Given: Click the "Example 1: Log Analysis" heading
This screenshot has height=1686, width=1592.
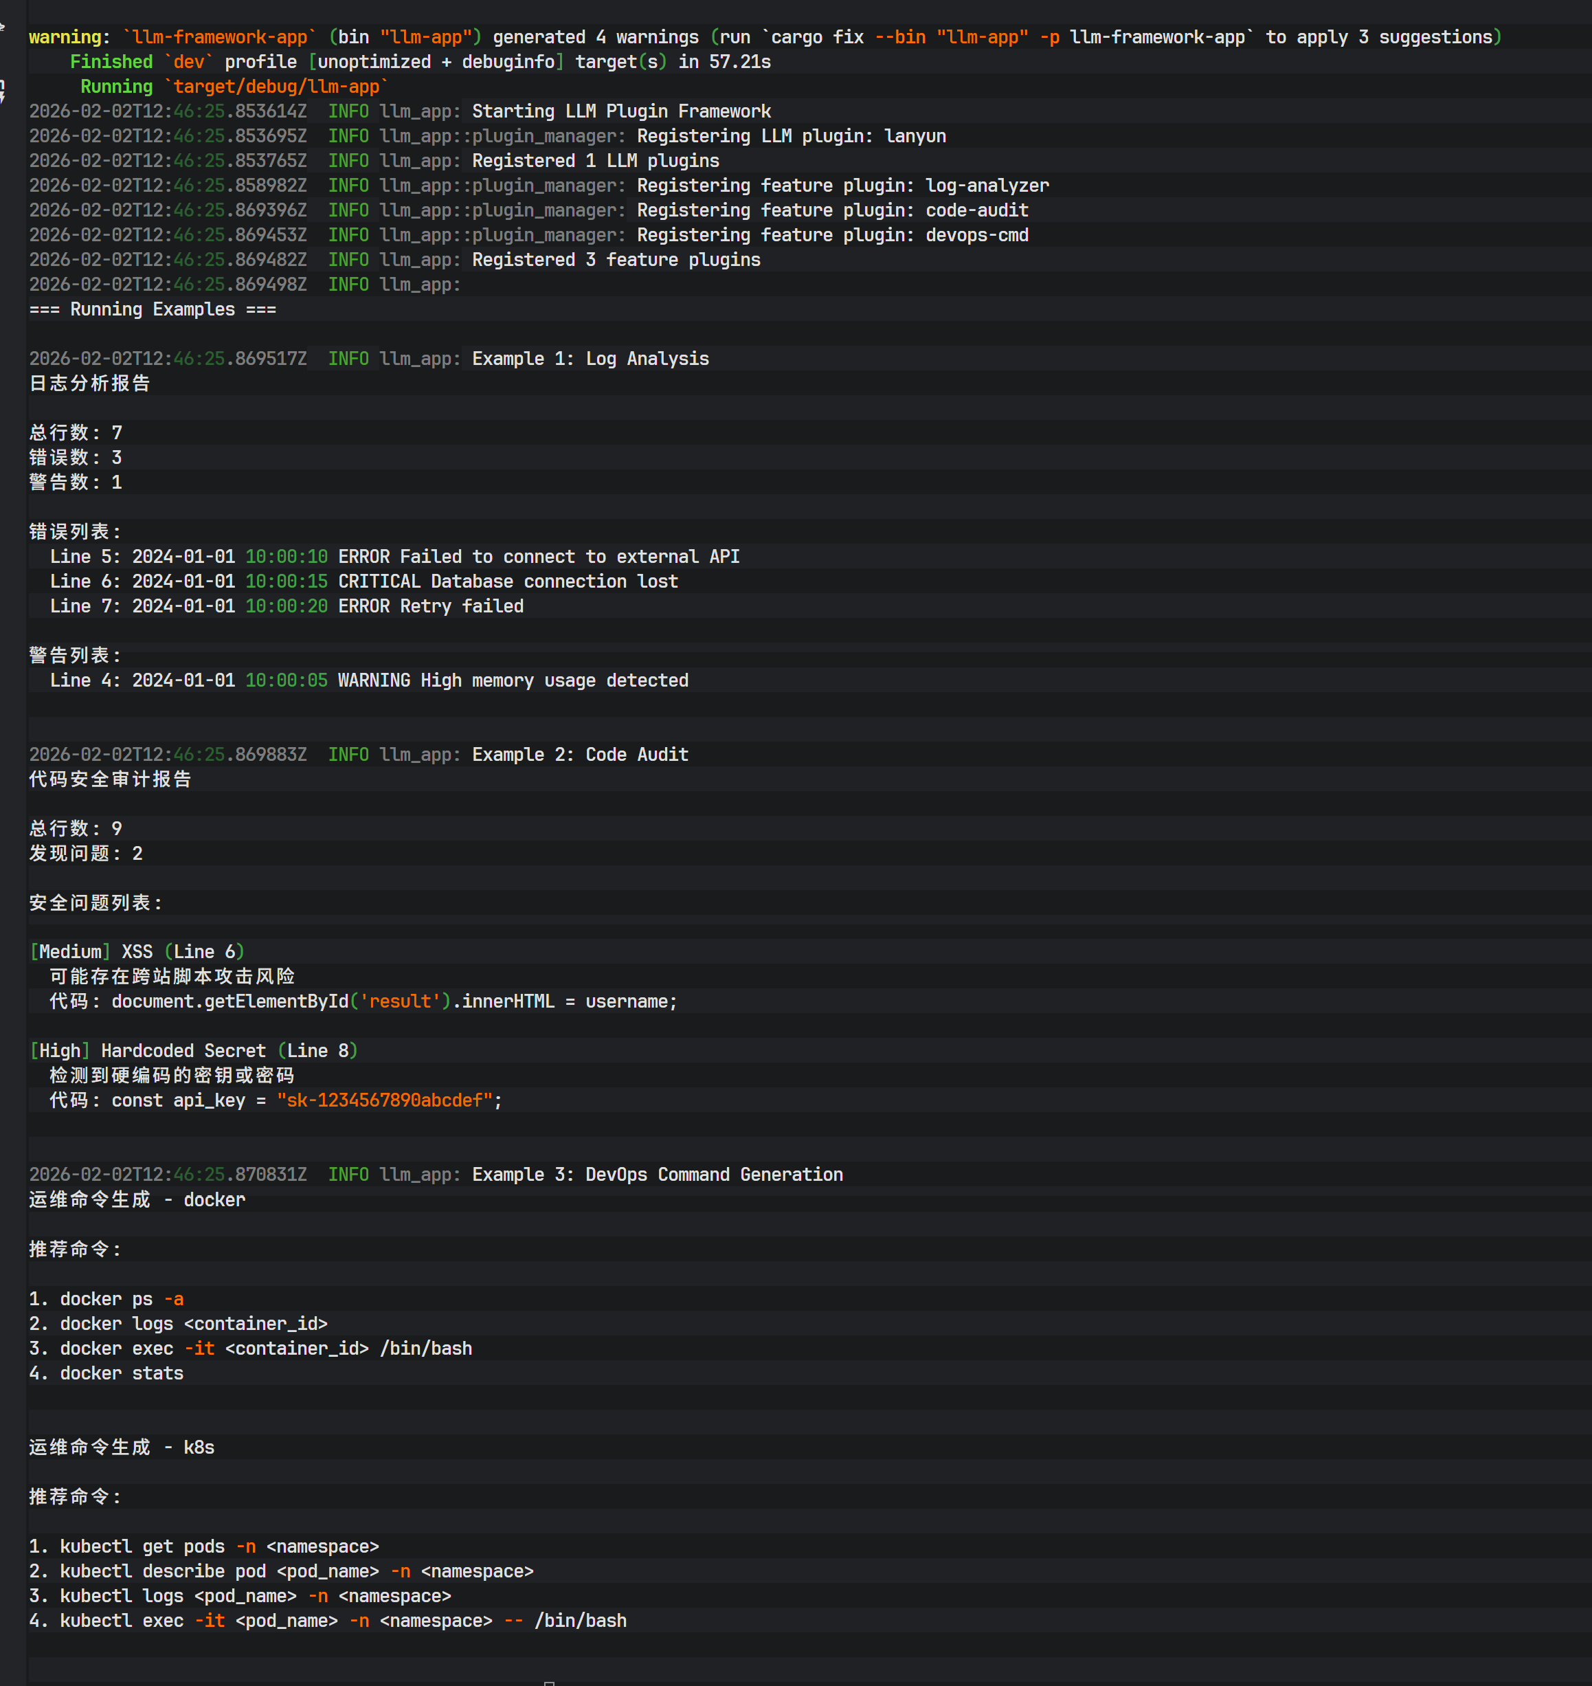Looking at the screenshot, I should point(590,358).
